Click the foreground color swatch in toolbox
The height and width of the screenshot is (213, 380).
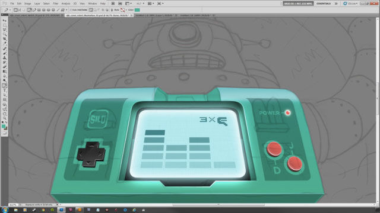pyautogui.click(x=4, y=126)
